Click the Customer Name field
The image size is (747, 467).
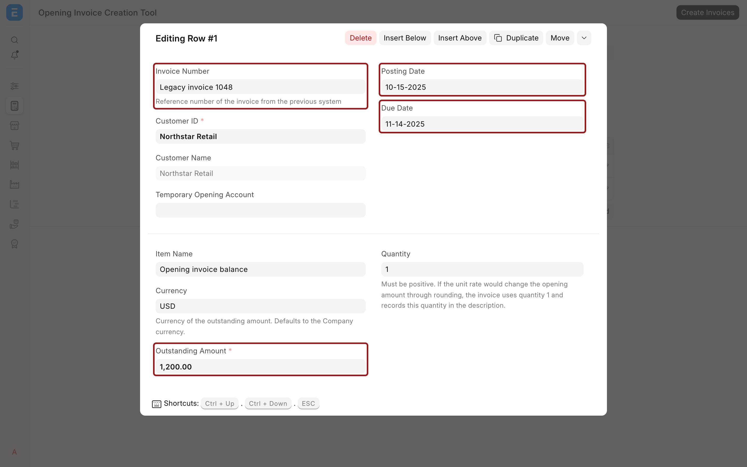pos(260,173)
